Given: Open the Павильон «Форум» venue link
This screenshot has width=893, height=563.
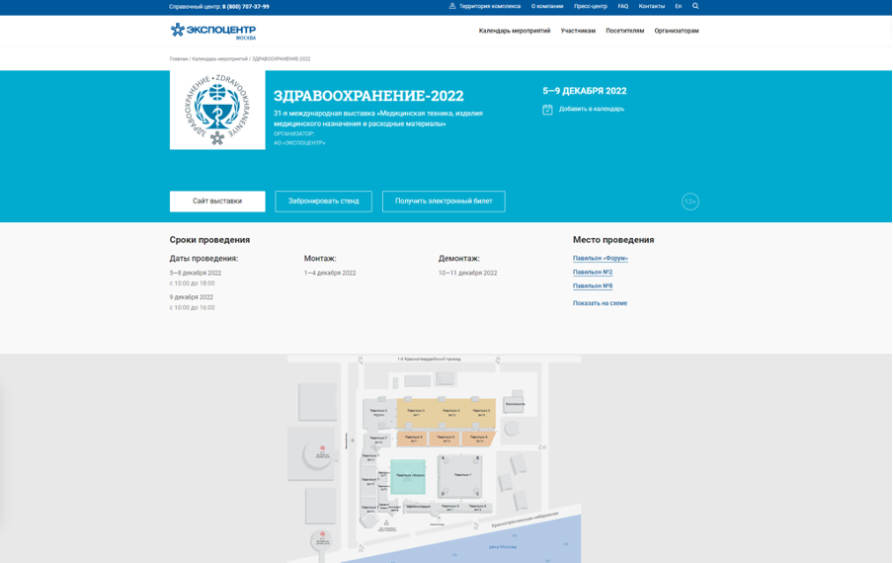Looking at the screenshot, I should [x=601, y=258].
